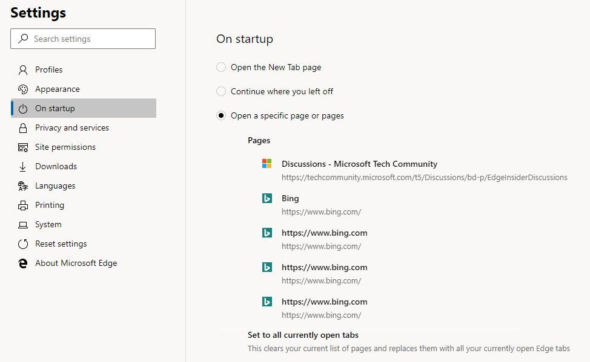Click the Downloads arrow icon
This screenshot has height=362, width=590.
[23, 167]
